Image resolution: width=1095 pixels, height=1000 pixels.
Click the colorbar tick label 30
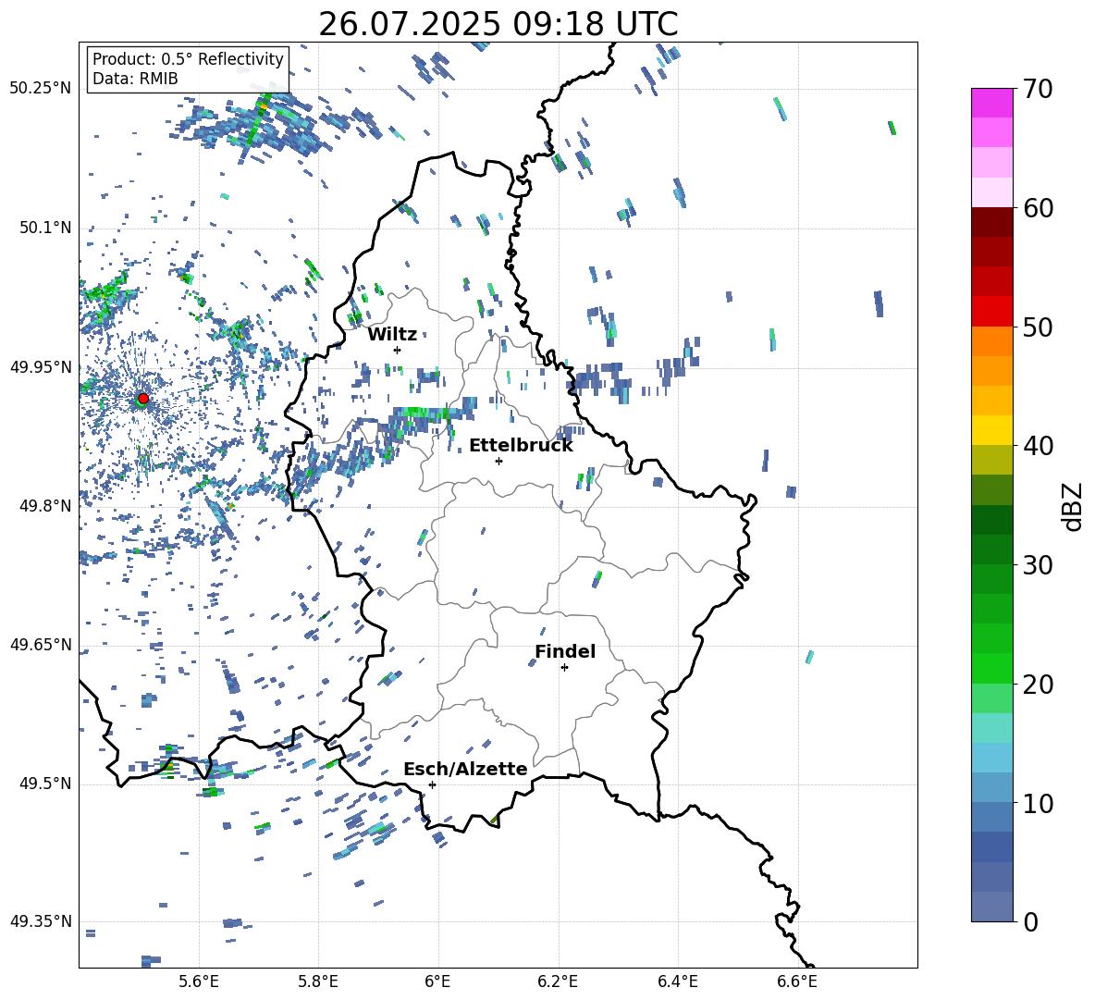coord(1038,565)
